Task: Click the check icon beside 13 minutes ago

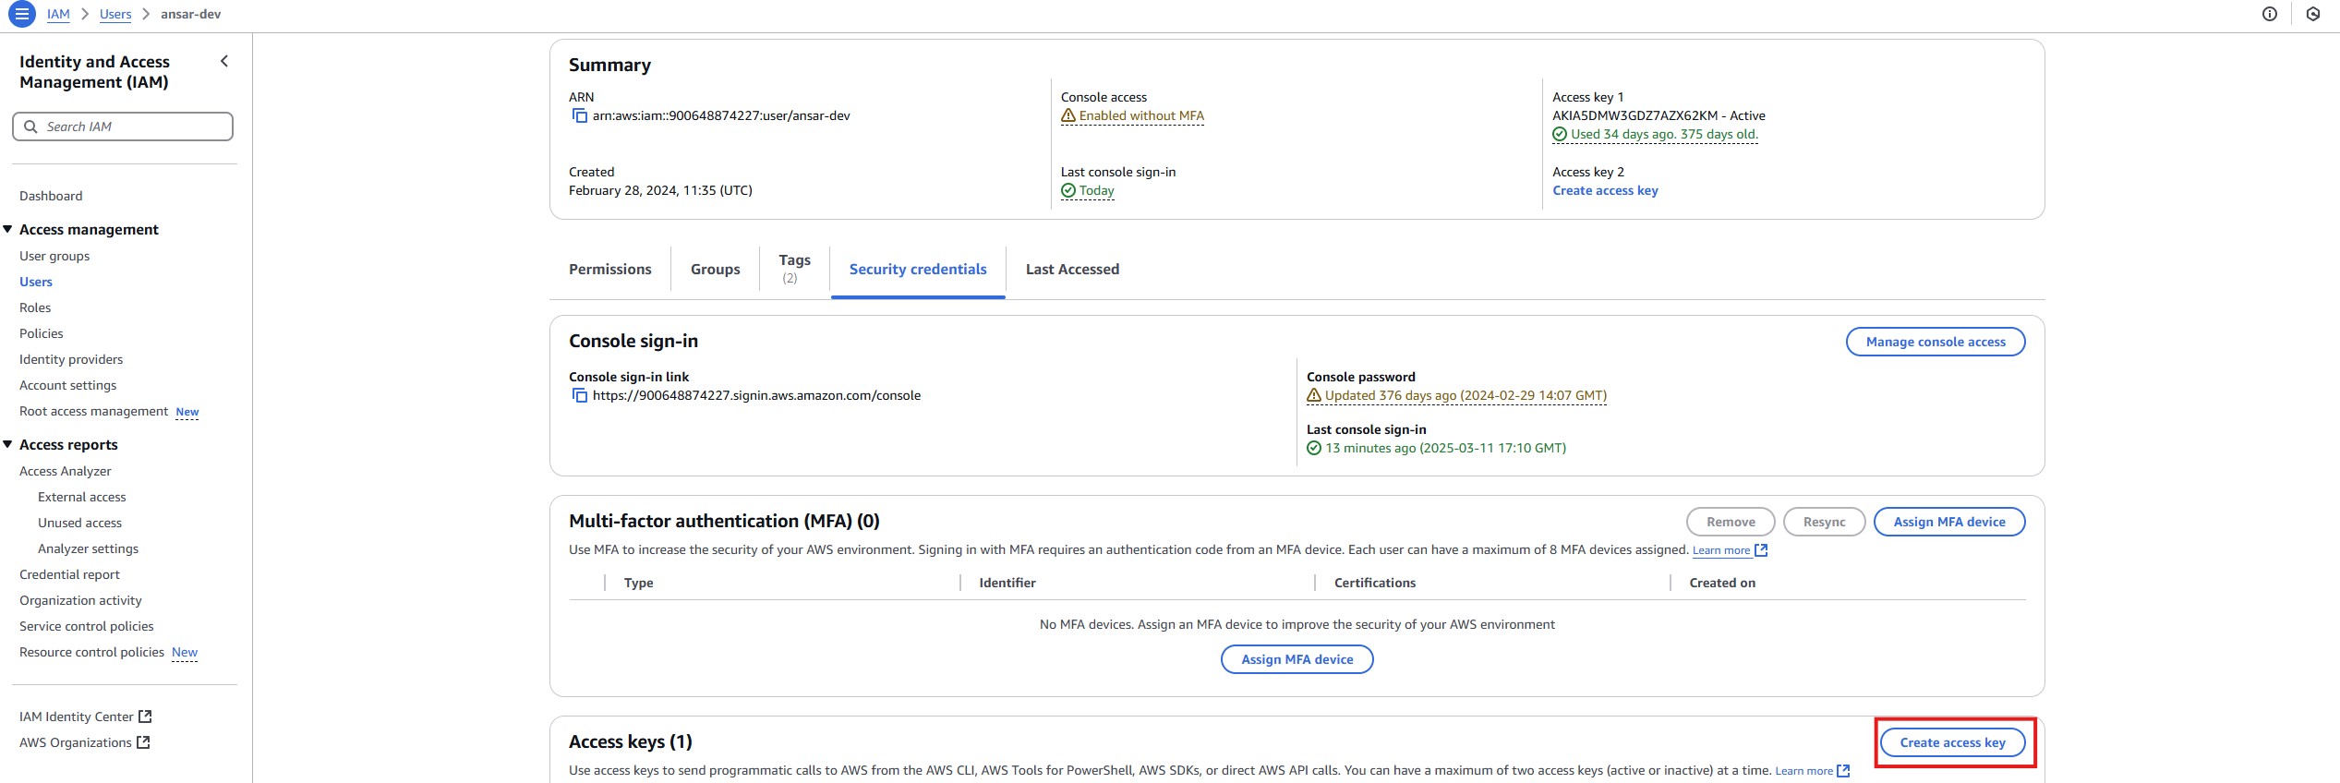Action: (1314, 448)
